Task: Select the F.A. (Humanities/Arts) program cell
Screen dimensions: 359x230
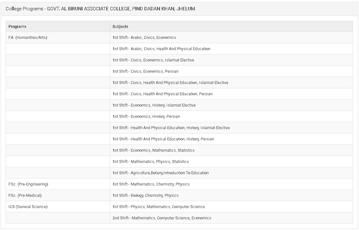Action: (58, 38)
